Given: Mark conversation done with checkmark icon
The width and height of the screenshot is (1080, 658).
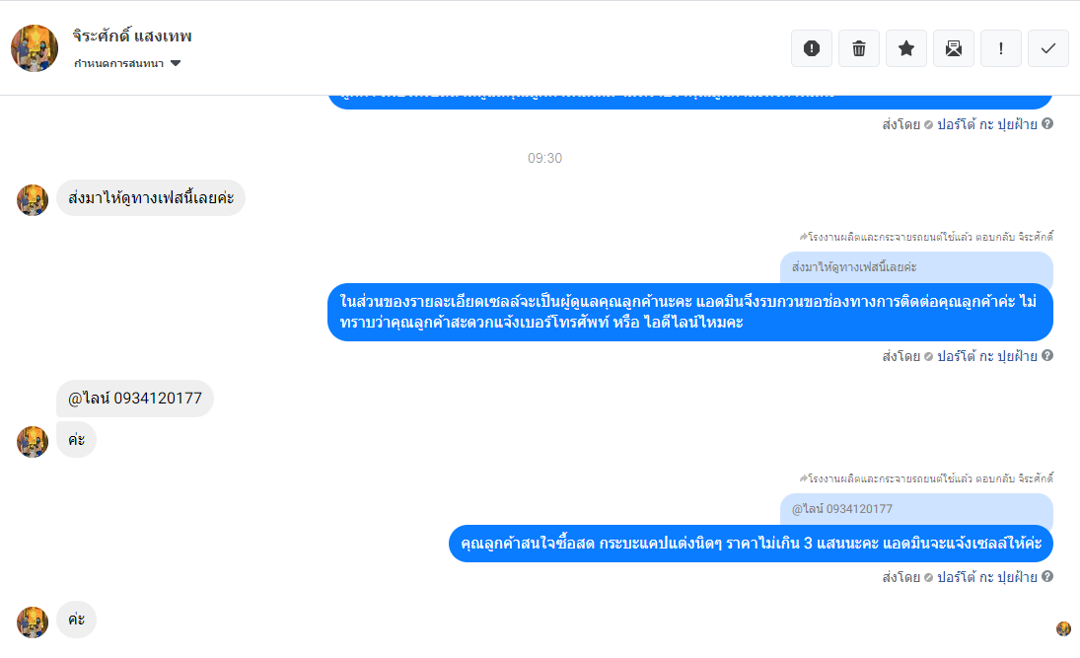Looking at the screenshot, I should (1048, 48).
